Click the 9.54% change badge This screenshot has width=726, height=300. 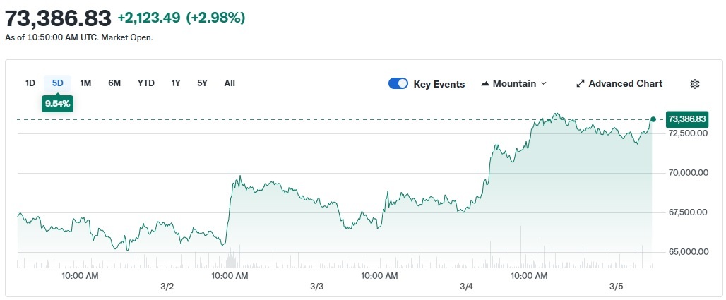coord(58,103)
